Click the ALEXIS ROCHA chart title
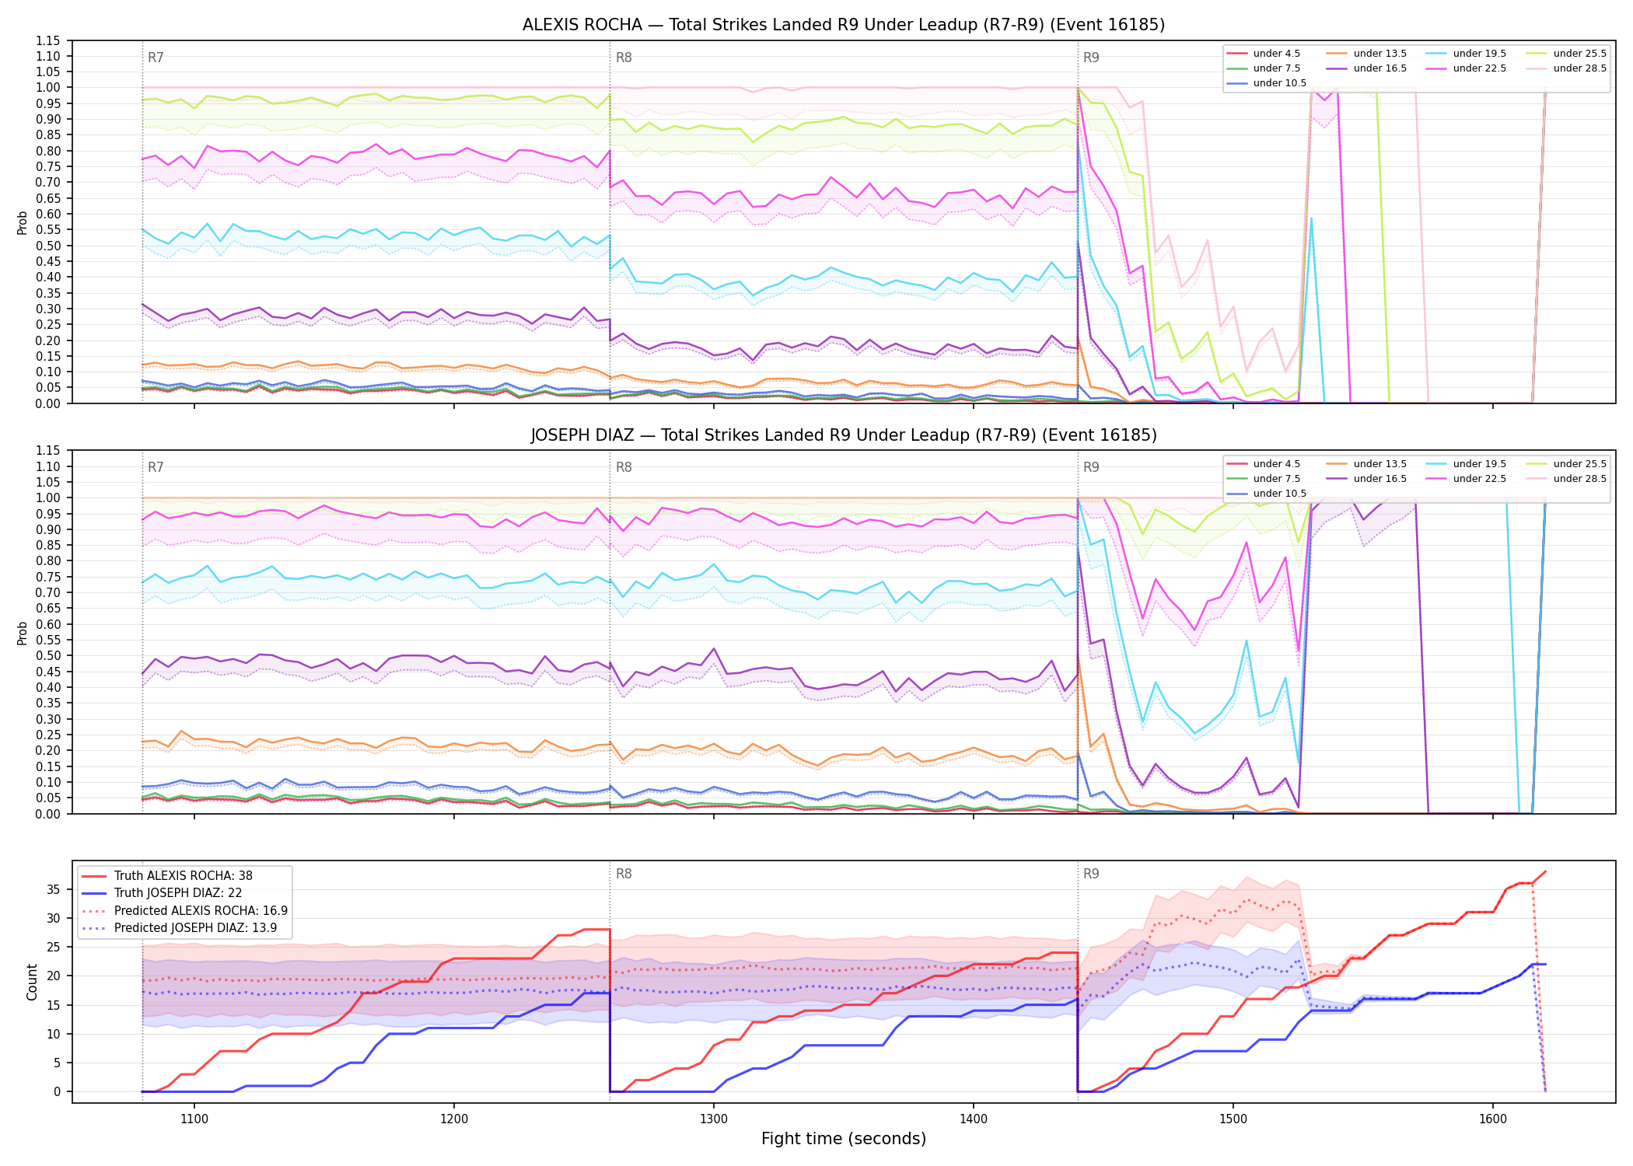Image resolution: width=1633 pixels, height=1166 pixels. pyautogui.click(x=844, y=25)
